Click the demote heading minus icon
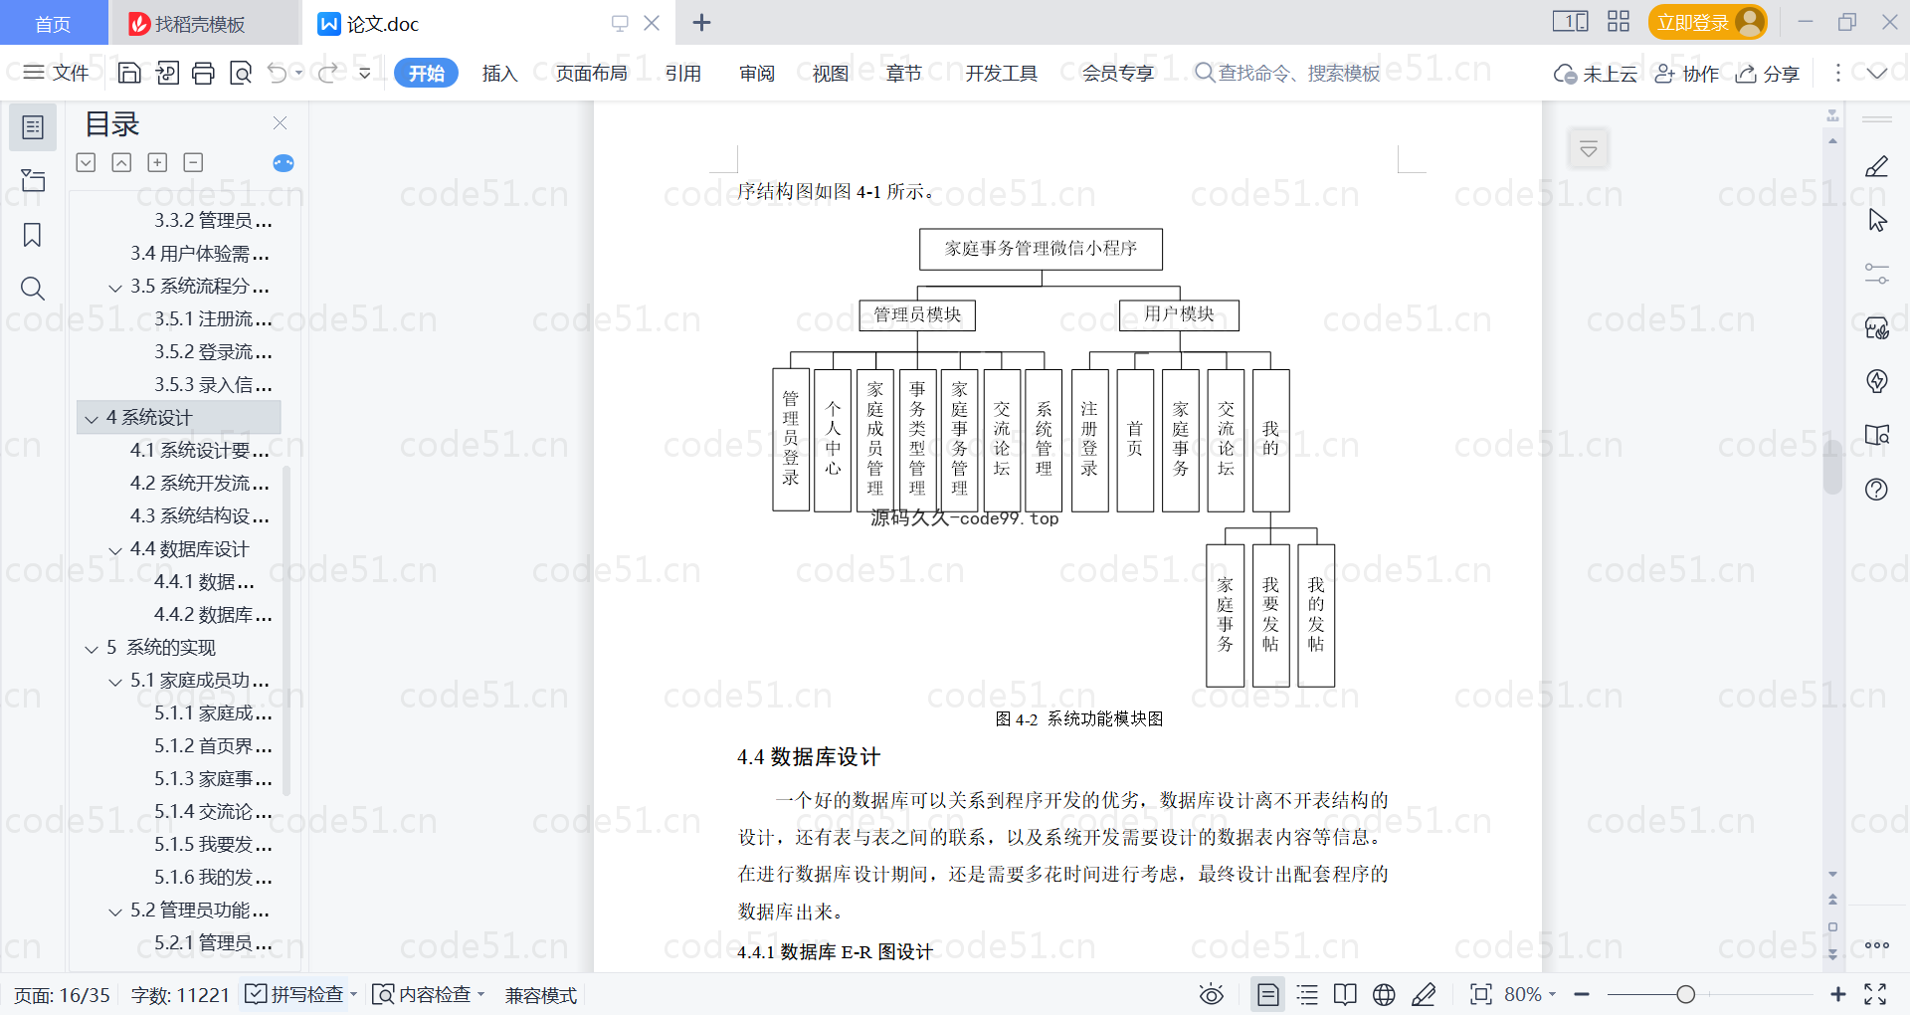The width and height of the screenshot is (1910, 1015). click(194, 162)
